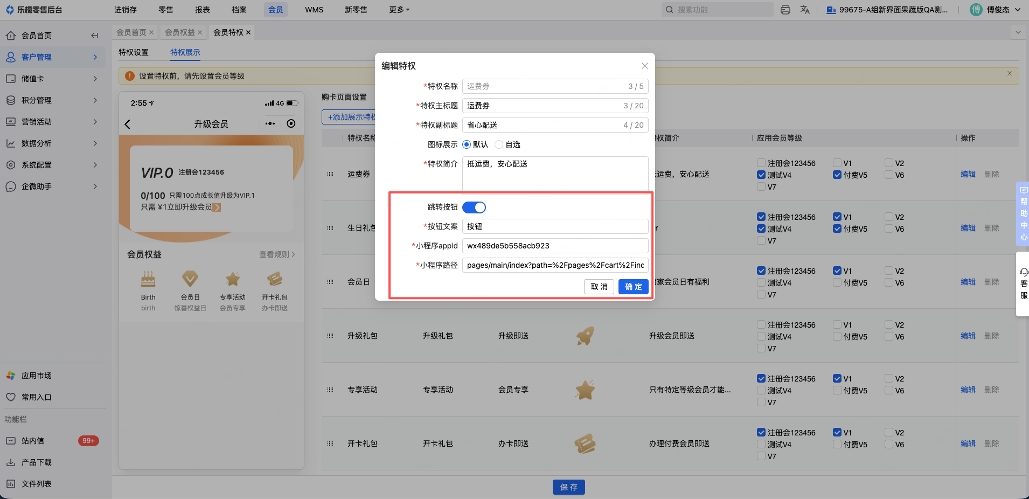Close the 编辑特权 dialog
Image resolution: width=1029 pixels, height=499 pixels.
pyautogui.click(x=644, y=66)
